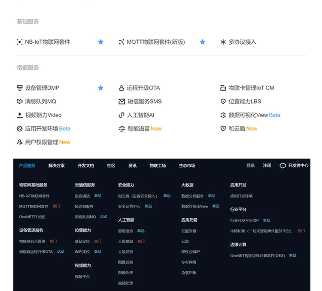322x291 pixels.
Task: Click the MQTT物联网套件(新版) icon
Action: coord(122,42)
